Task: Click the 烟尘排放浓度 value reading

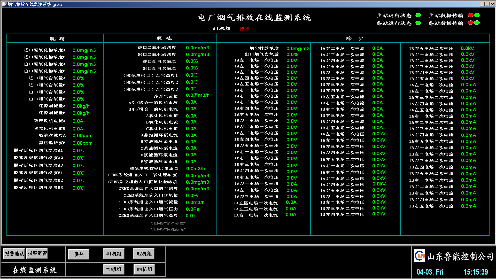Action: coord(298,49)
